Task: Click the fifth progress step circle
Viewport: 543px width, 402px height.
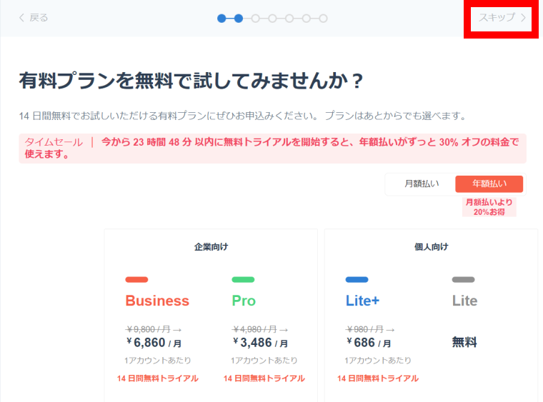Action: pos(289,18)
